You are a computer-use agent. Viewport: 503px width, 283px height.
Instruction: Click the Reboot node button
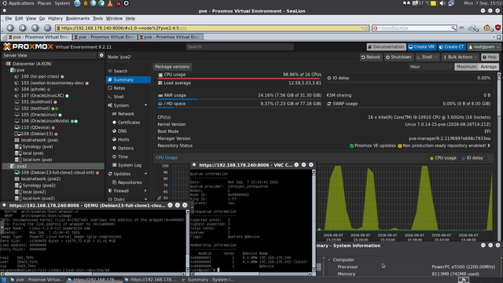370,57
